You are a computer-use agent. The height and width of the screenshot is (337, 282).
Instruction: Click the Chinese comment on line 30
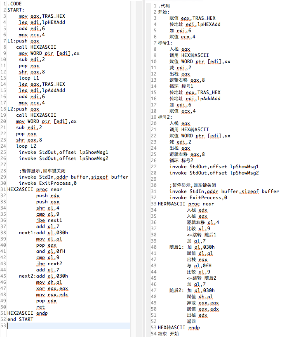tap(193, 185)
